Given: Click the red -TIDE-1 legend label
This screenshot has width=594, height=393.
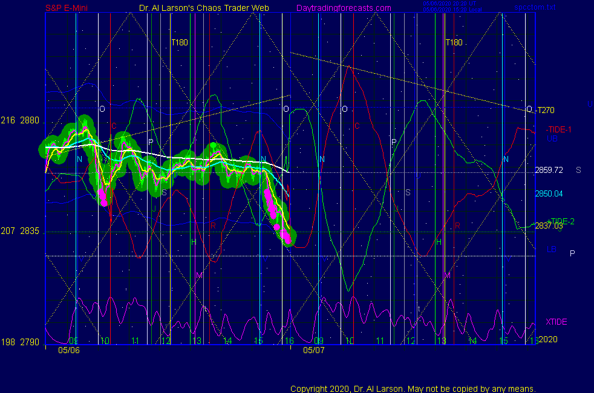Looking at the screenshot, I should [558, 129].
